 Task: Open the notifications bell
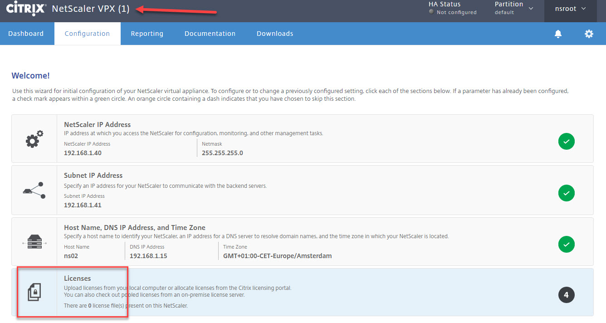coord(558,34)
